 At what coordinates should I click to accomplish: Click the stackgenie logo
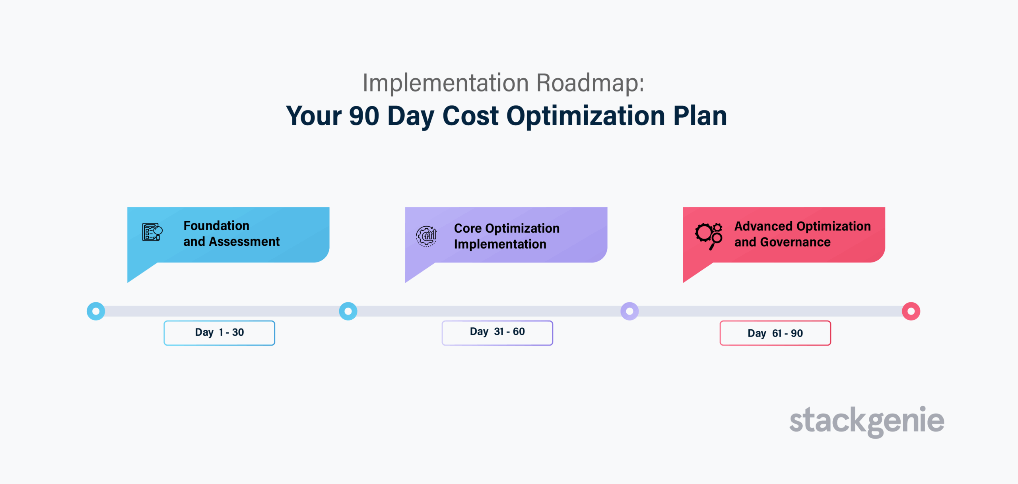[867, 422]
